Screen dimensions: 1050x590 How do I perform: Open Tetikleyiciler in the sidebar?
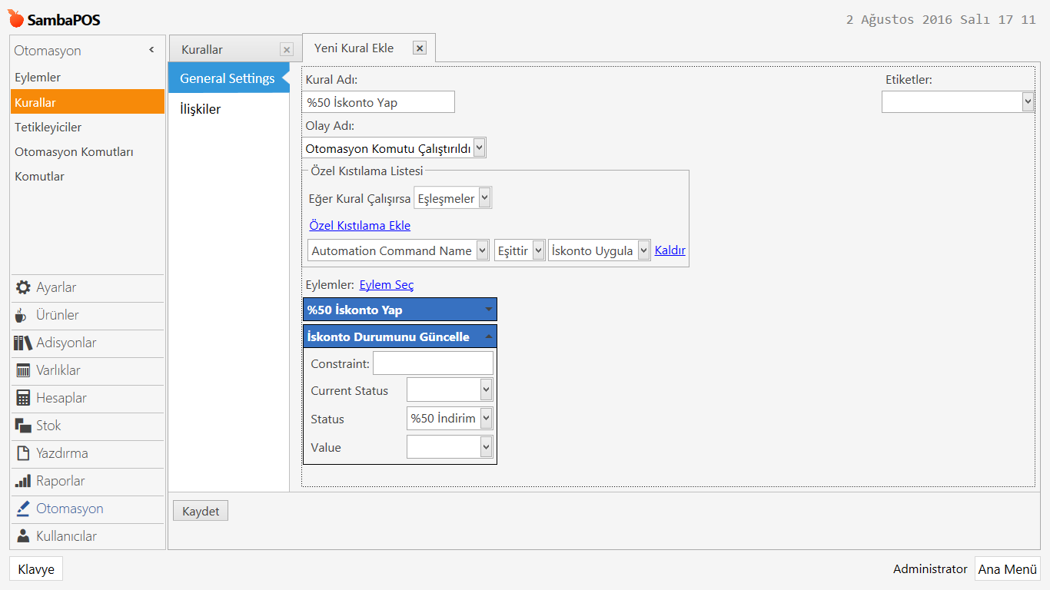click(88, 127)
